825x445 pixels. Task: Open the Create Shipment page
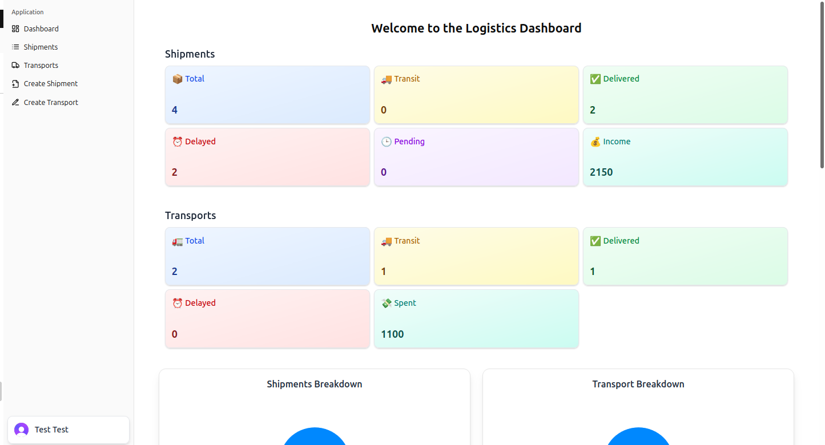pyautogui.click(x=50, y=83)
